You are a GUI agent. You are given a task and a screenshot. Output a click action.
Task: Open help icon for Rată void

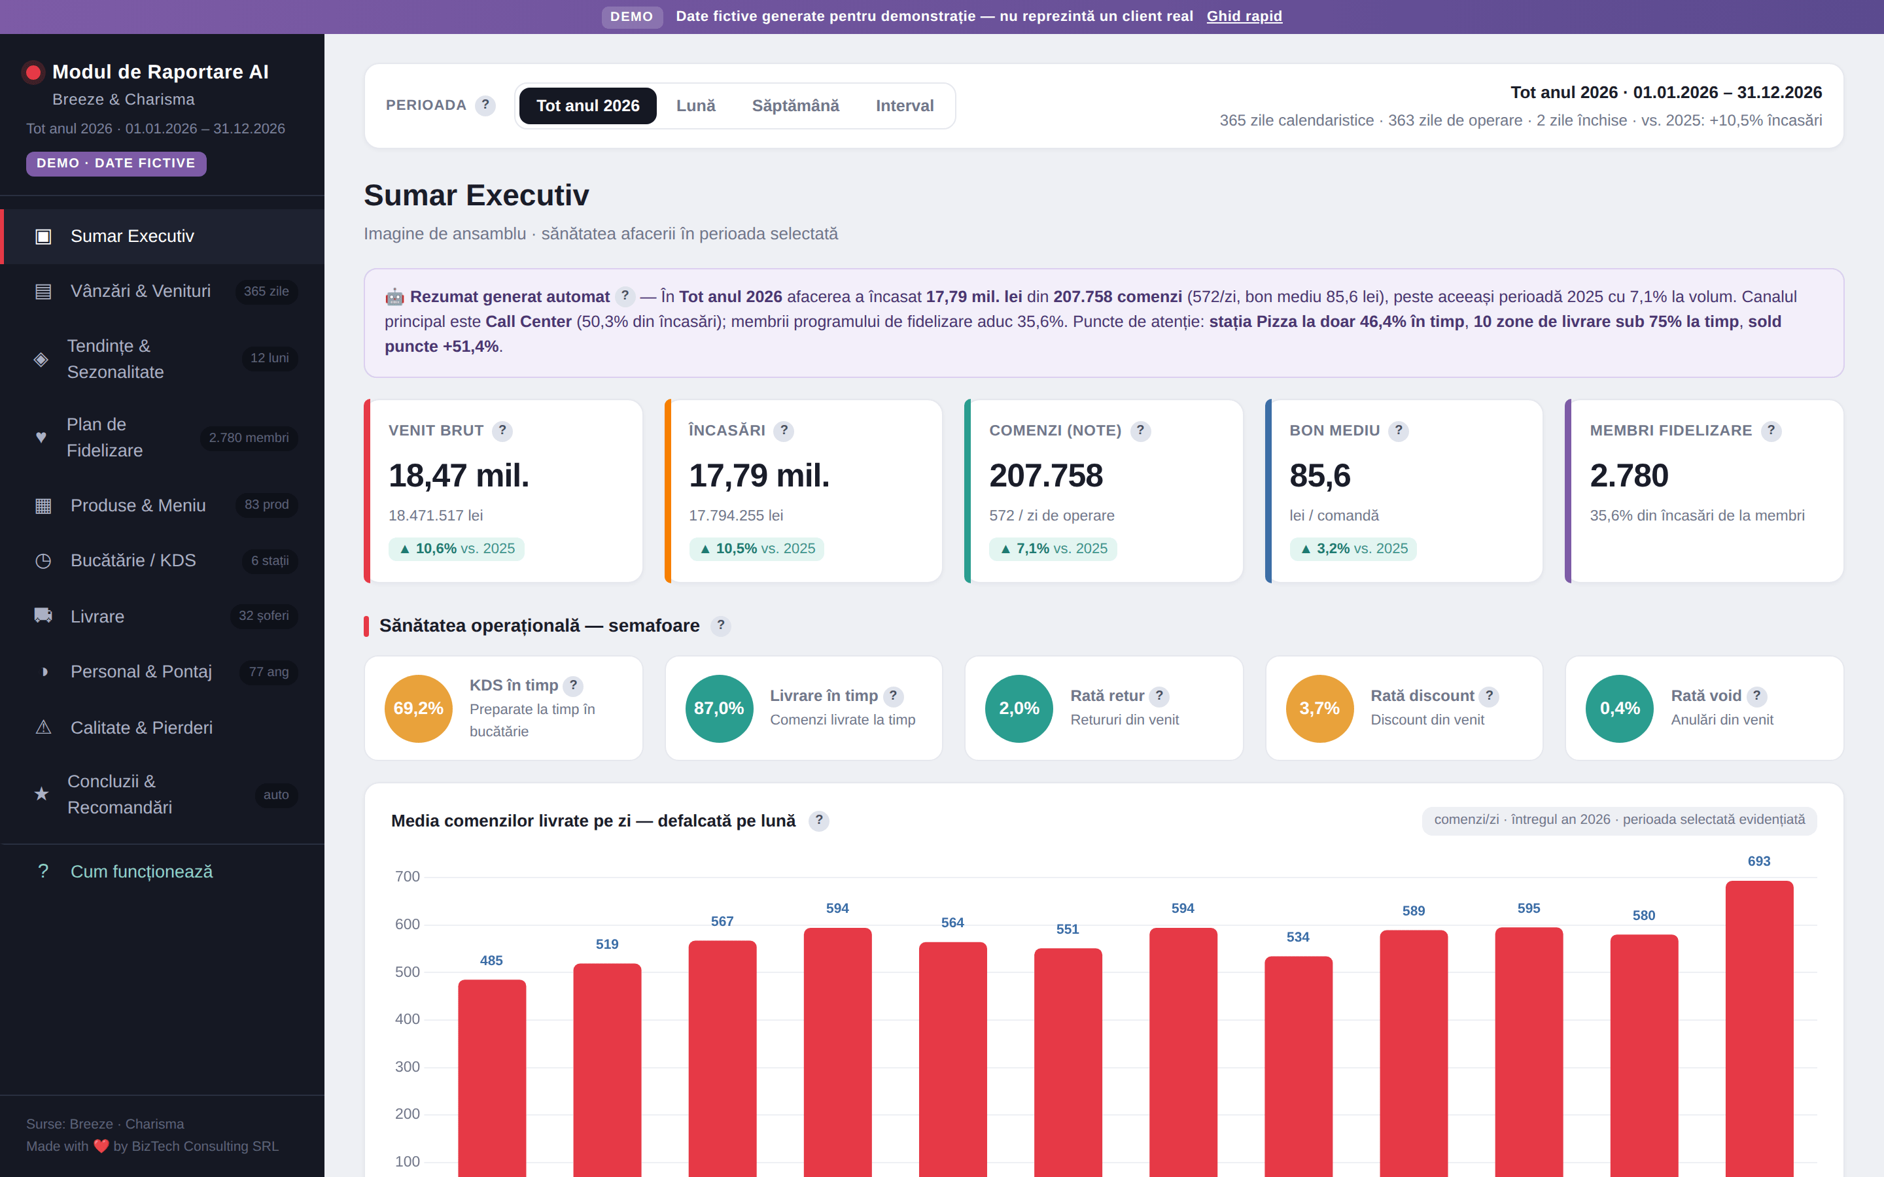[x=1756, y=696]
